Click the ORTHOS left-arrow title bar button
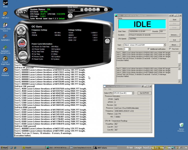The image size is (188, 150). tap(170, 15)
